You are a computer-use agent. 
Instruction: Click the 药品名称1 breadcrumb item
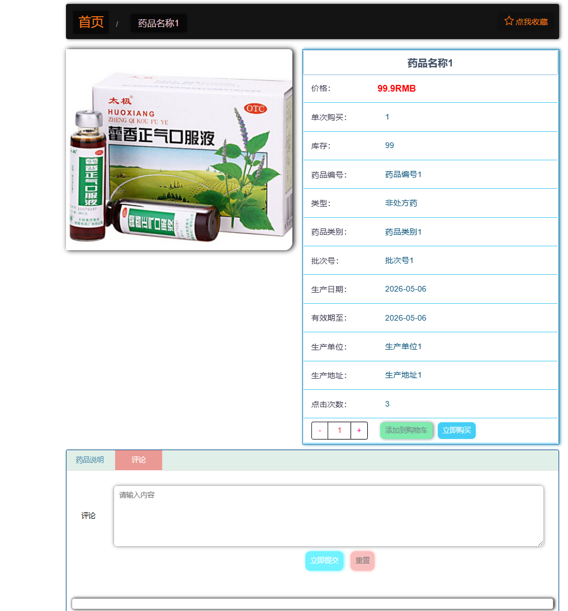(158, 23)
